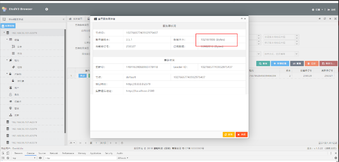Maximize the server information dialog
339x162 pixels.
(242, 19)
